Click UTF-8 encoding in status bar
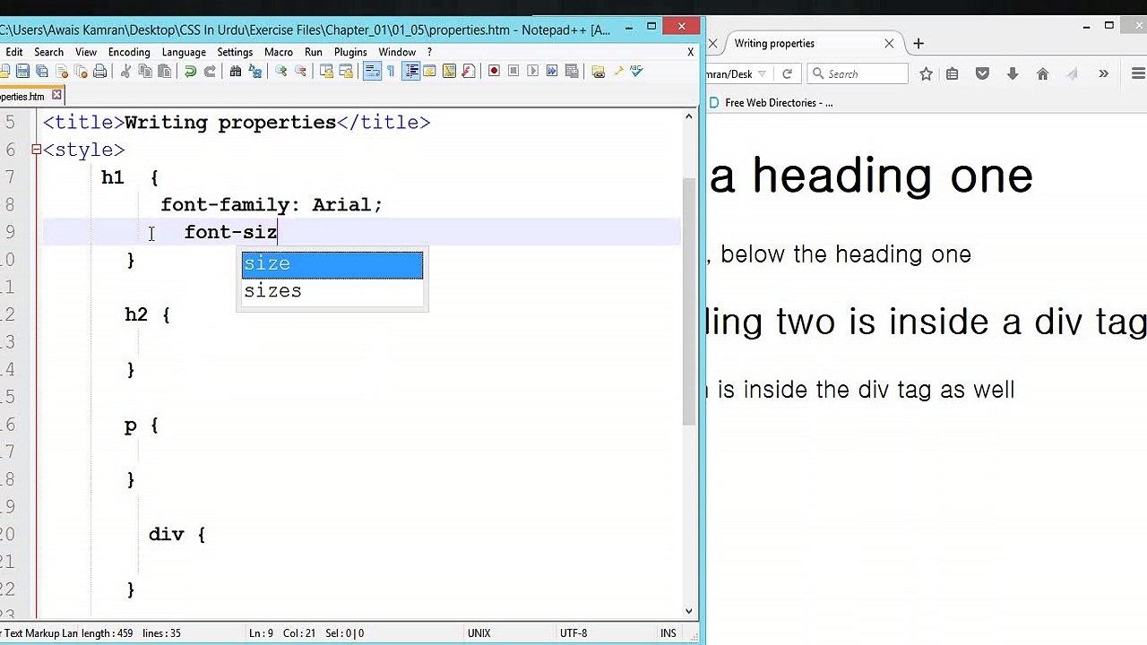 coord(573,632)
